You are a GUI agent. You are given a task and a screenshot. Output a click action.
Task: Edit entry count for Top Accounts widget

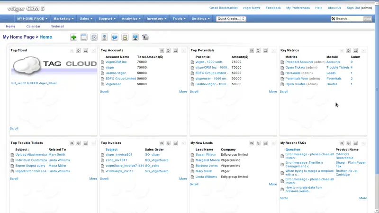pos(162,51)
